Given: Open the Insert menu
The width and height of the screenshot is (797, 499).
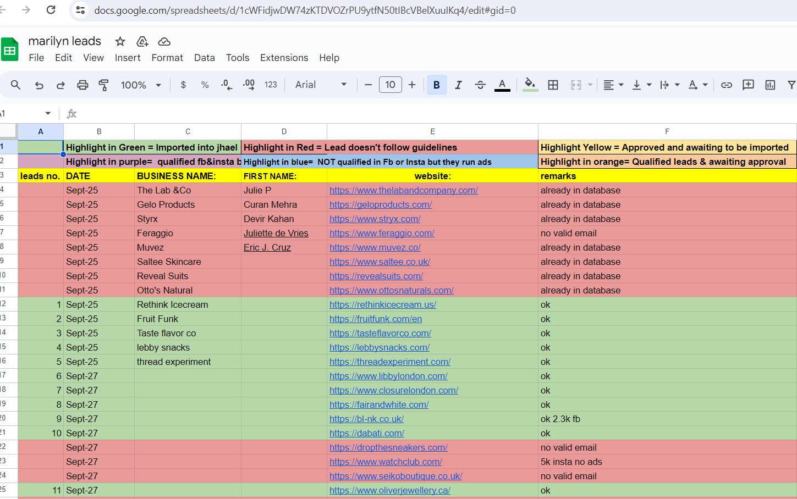Looking at the screenshot, I should tap(128, 58).
